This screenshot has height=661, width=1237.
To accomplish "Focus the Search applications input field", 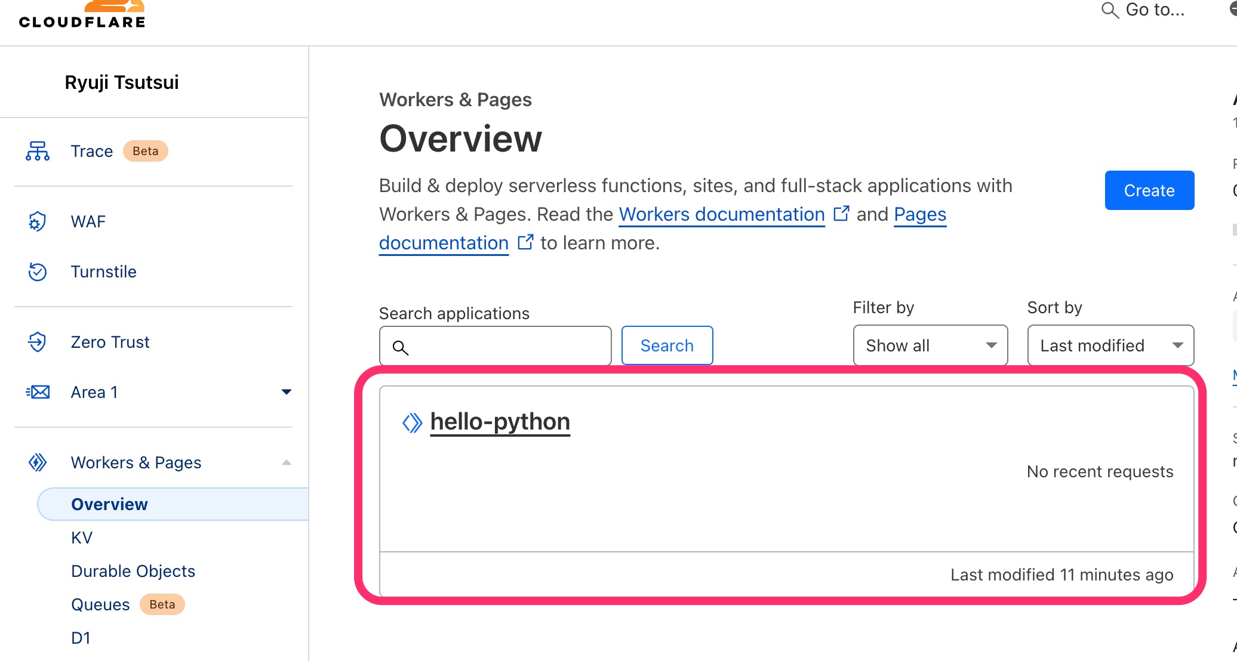I will pos(507,346).
